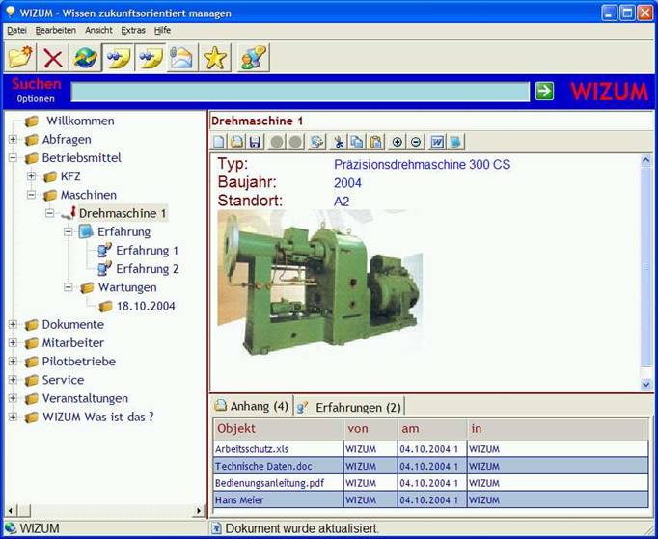Select the Anhang (4) tab
Image resolution: width=658 pixels, height=539 pixels.
click(x=252, y=406)
